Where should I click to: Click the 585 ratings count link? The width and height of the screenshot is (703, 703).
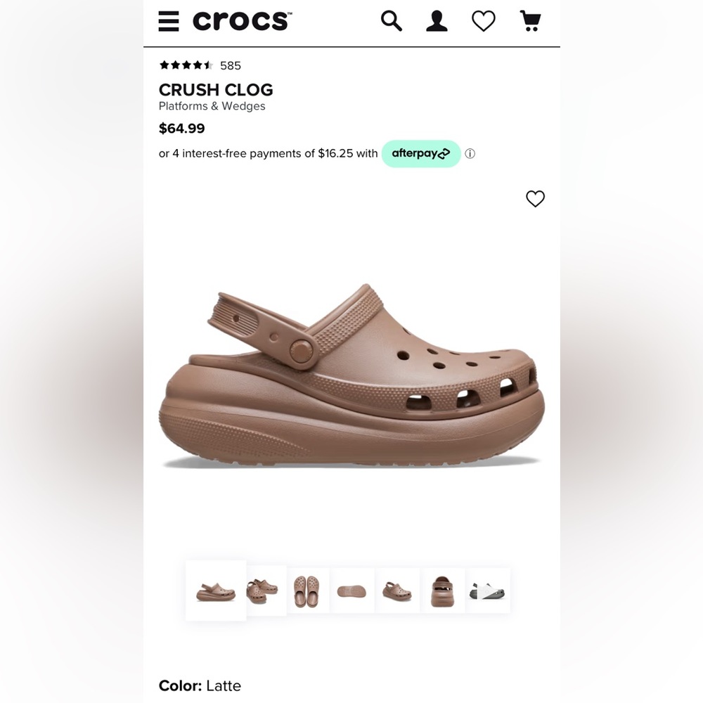[231, 65]
